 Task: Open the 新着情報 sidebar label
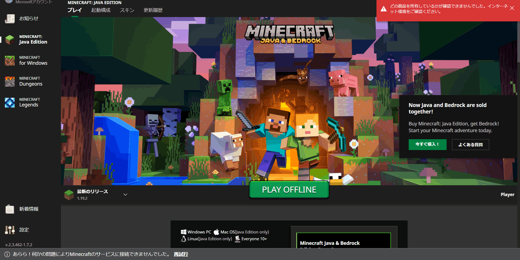tap(29, 209)
